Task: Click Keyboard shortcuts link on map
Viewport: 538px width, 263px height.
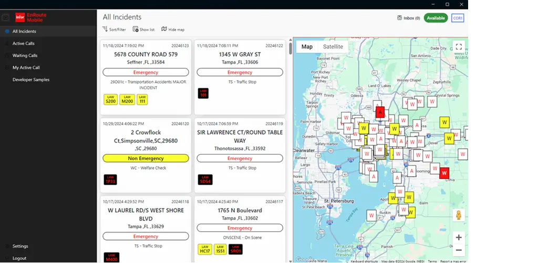Action: click(x=365, y=261)
